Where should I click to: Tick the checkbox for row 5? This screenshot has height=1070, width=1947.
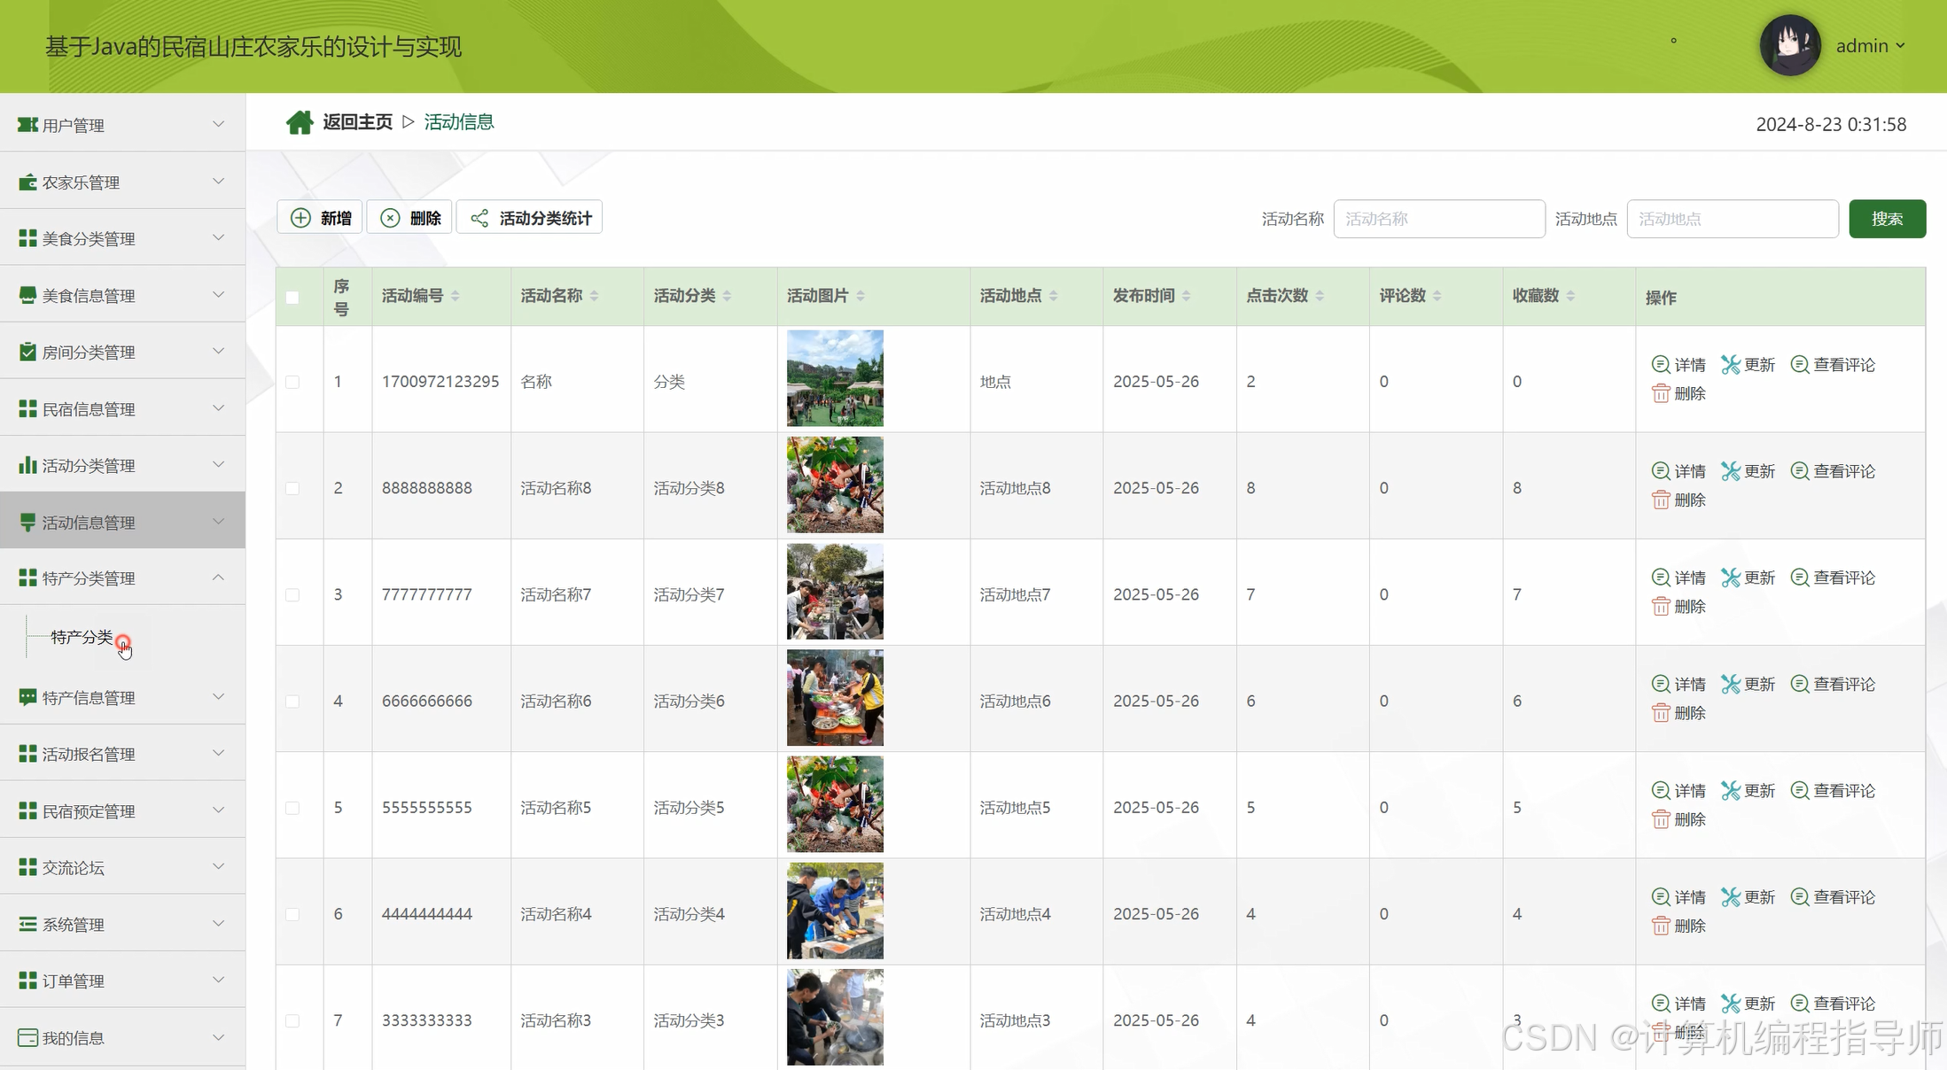[292, 808]
